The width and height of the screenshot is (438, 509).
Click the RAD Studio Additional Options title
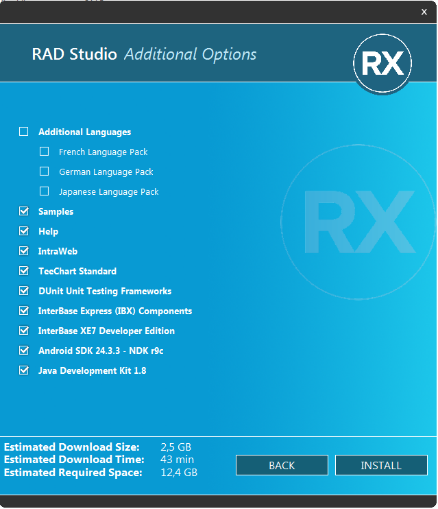tap(144, 54)
